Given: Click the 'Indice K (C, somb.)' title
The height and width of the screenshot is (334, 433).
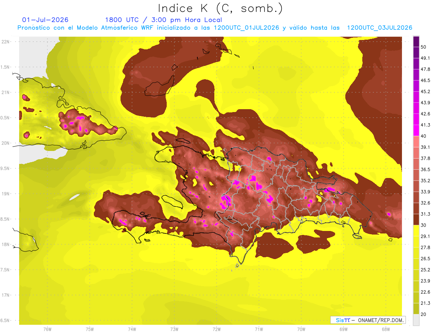Looking at the screenshot, I should pyautogui.click(x=220, y=8).
